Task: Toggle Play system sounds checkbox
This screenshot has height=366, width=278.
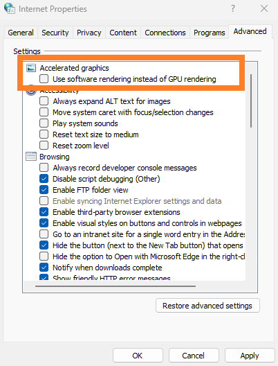Action: (x=44, y=123)
